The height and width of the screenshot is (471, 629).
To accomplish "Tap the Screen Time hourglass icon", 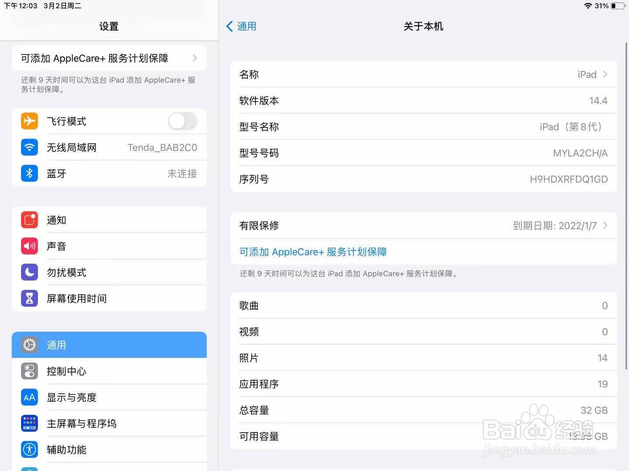I will [29, 298].
